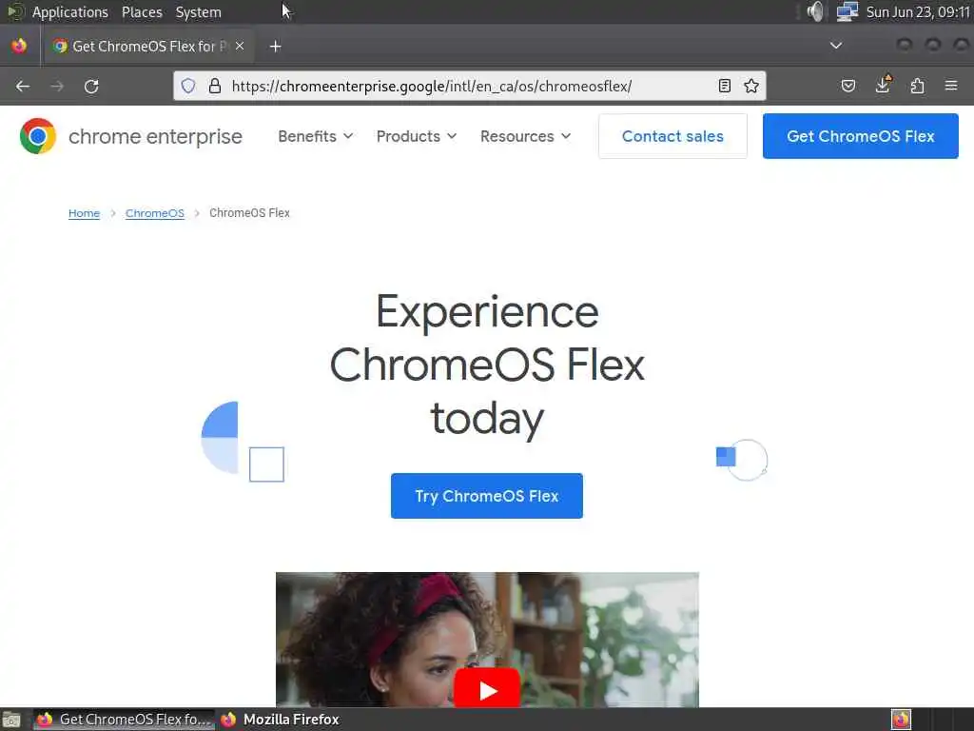The height and width of the screenshot is (731, 974).
Task: Select Mozilla Firefox taskbar window
Action: click(281, 720)
